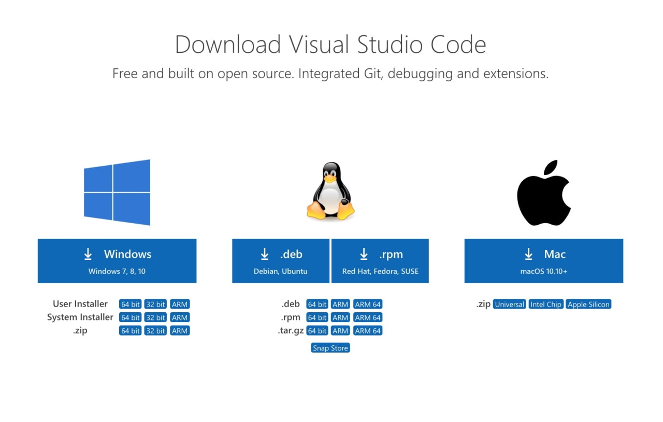Image resolution: width=663 pixels, height=422 pixels.
Task: Click the Mac download button
Action: point(543,261)
